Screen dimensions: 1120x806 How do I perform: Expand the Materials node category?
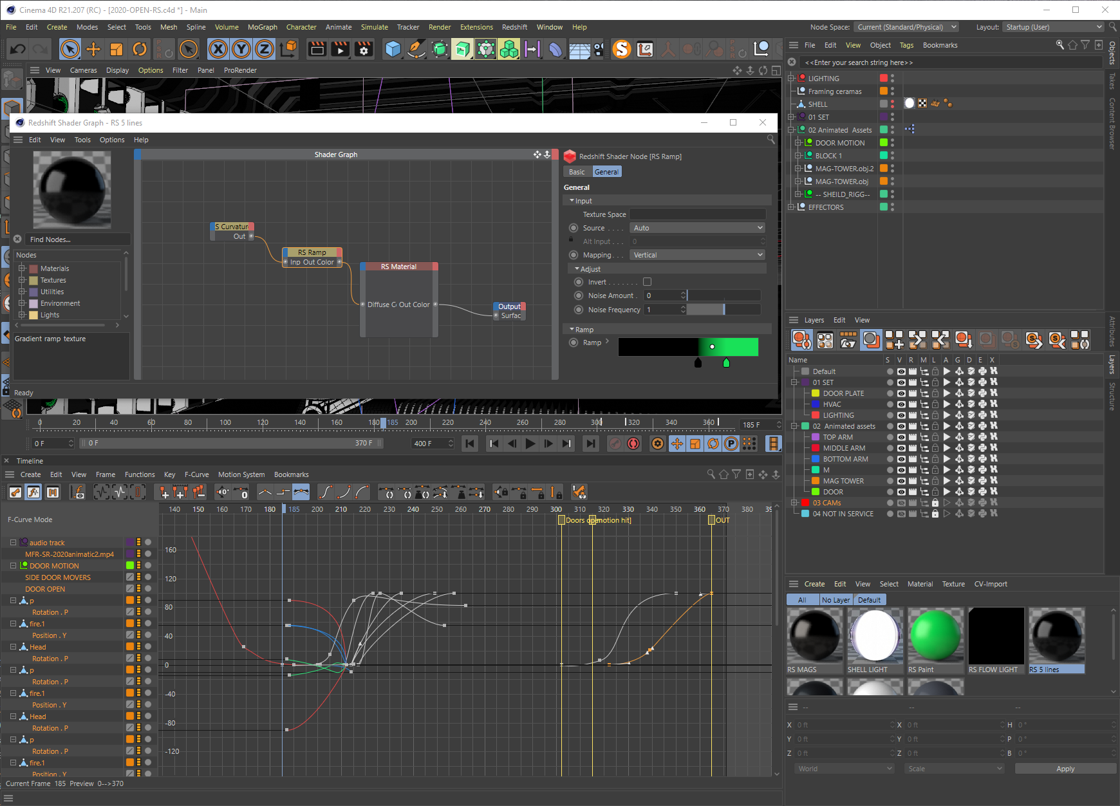(22, 268)
